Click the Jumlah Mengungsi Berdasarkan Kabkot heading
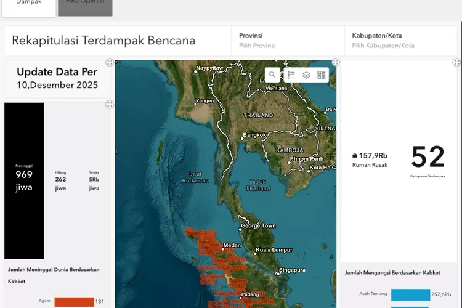Viewport: 462px width, 308px height. point(392,273)
